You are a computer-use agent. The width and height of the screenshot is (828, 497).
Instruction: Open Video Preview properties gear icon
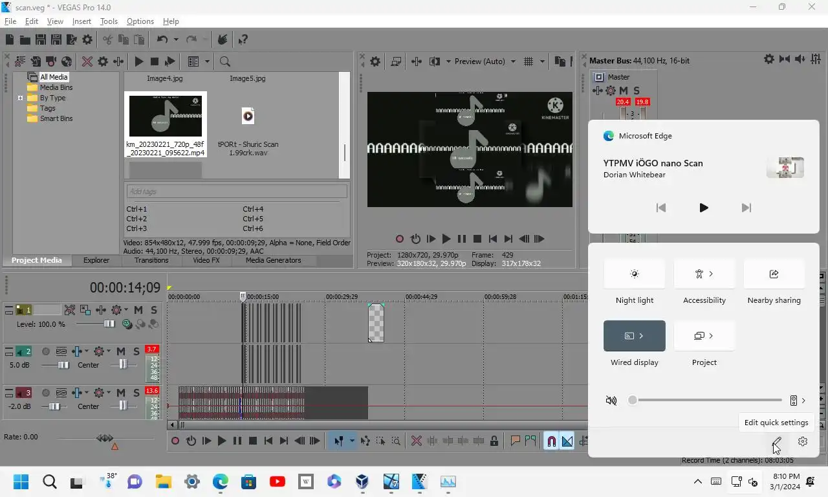click(x=375, y=61)
